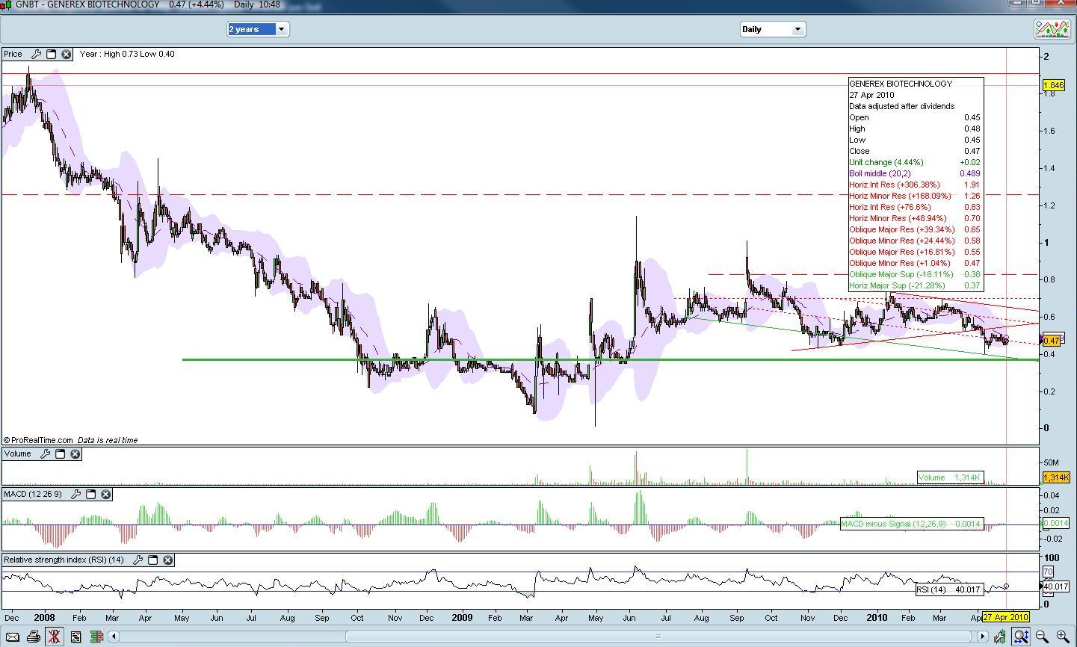Click the candlestick icon near bottom right

tap(1000, 637)
